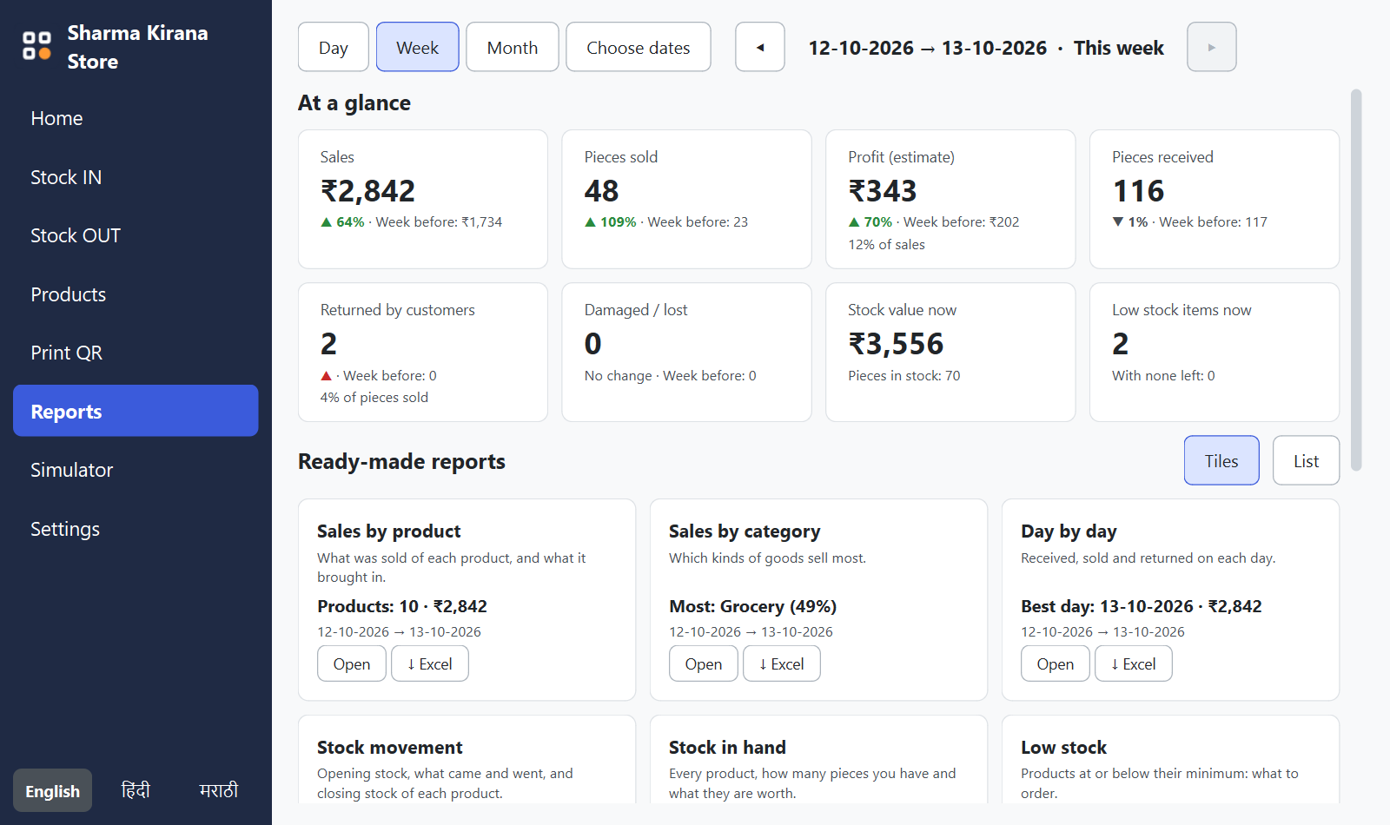Open the Sales by product report

tap(352, 663)
